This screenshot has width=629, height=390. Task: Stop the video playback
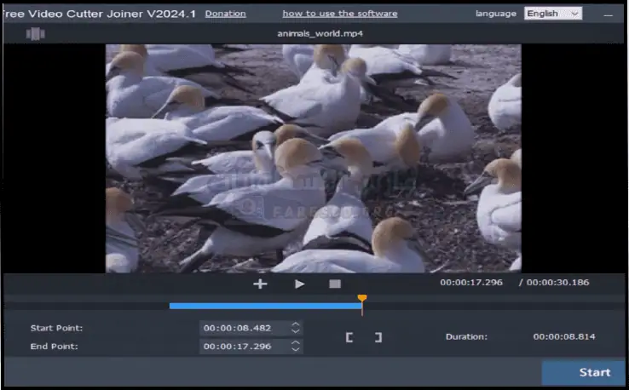(335, 284)
